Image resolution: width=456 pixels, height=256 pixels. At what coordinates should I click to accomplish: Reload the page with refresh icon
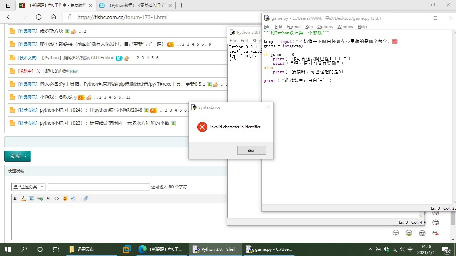pos(39,17)
